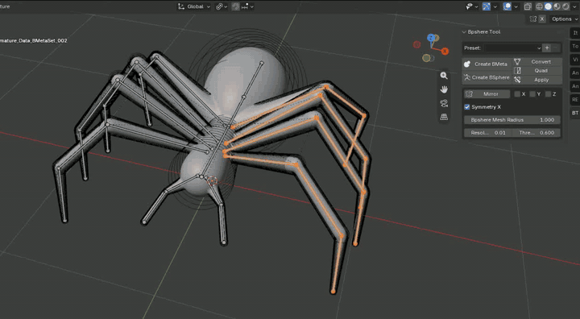The height and width of the screenshot is (319, 580).
Task: Open the pivot point link dropdown
Action: 222,6
